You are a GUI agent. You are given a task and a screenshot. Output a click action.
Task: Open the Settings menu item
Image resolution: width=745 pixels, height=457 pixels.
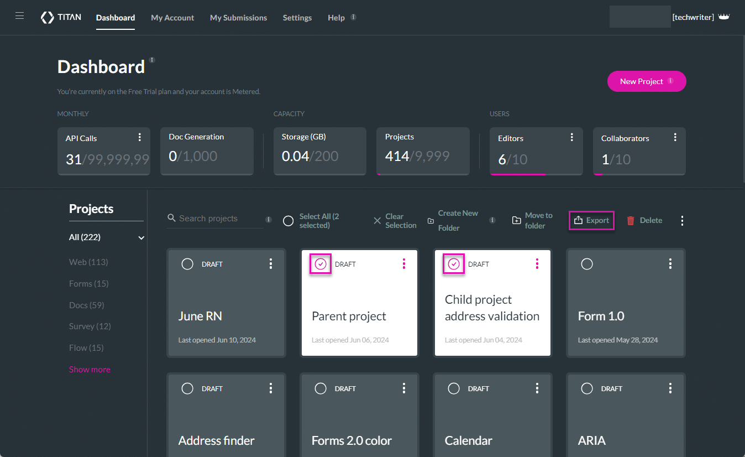coord(297,17)
